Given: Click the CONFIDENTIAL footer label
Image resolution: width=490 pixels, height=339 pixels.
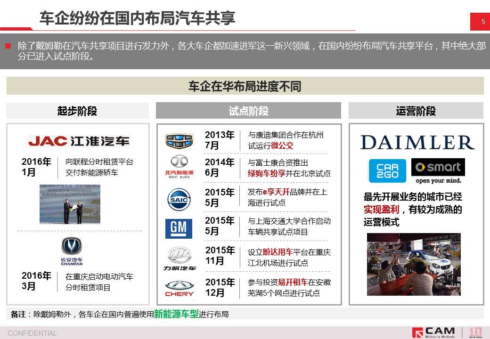Looking at the screenshot, I should pos(32,333).
